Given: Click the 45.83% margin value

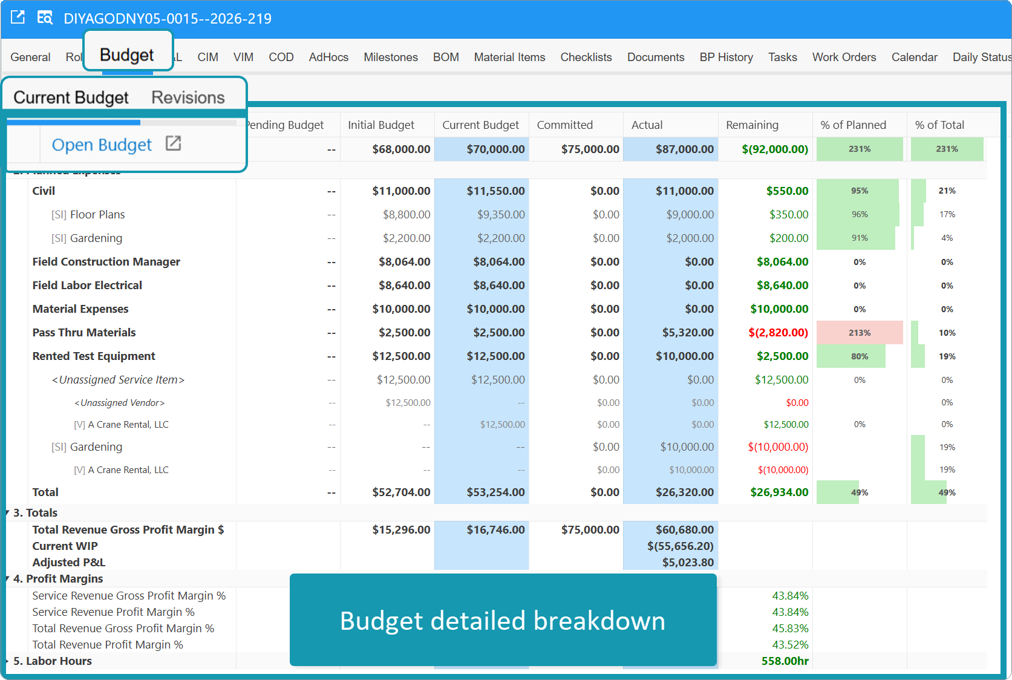Looking at the screenshot, I should coord(790,629).
